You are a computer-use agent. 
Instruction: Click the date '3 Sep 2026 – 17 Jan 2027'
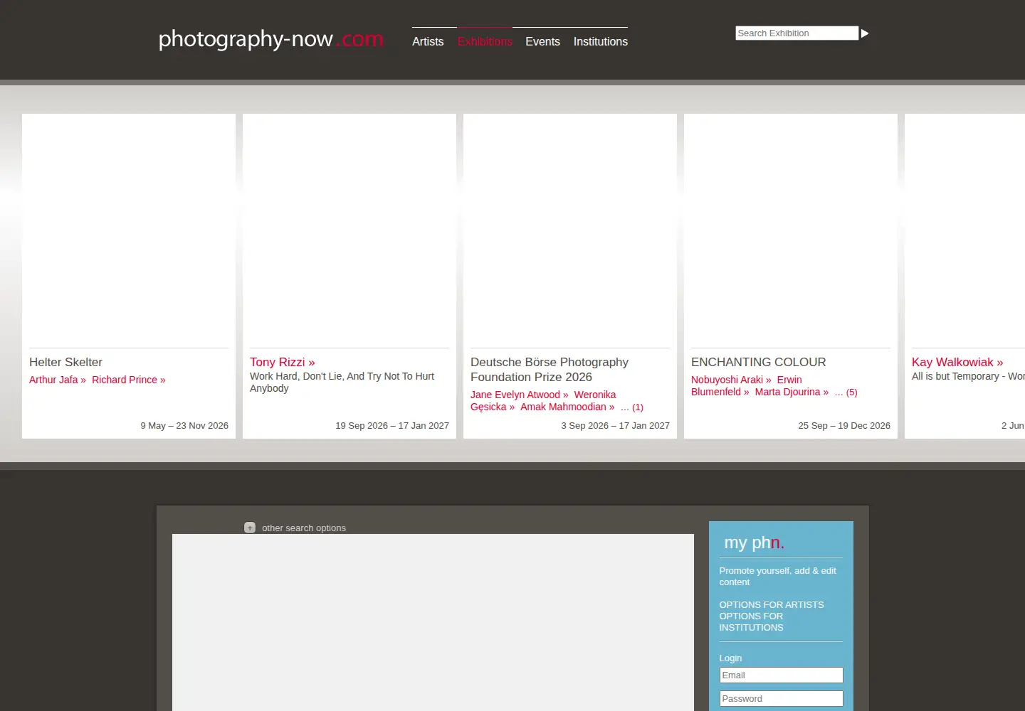point(615,425)
